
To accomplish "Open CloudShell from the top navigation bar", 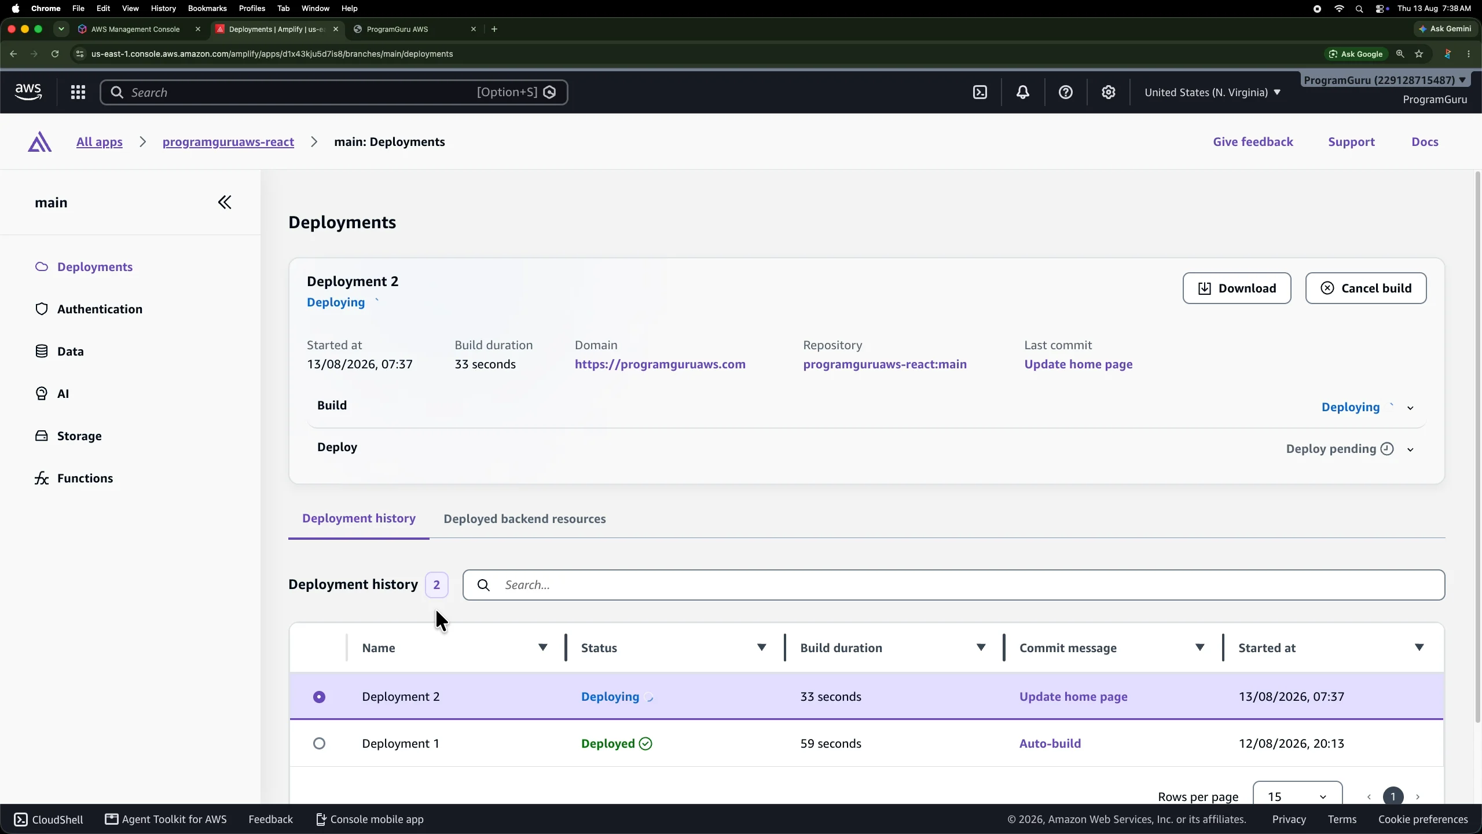I will [x=980, y=92].
